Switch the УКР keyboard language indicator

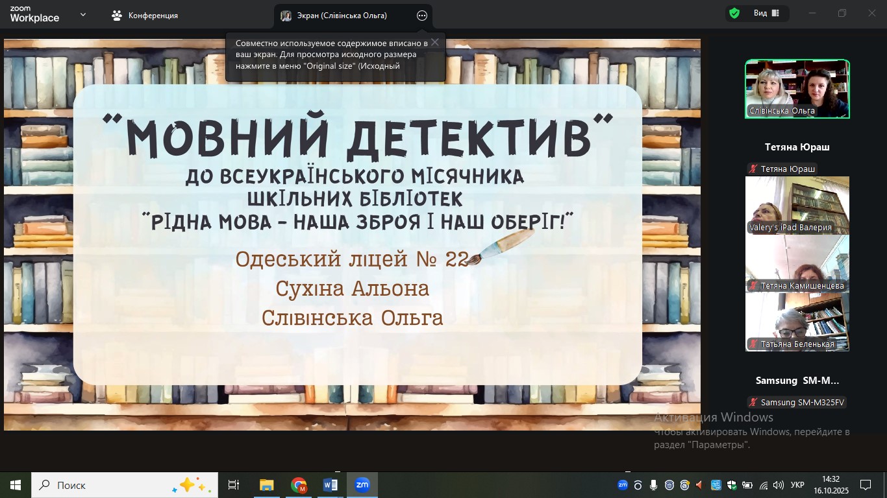tap(798, 485)
